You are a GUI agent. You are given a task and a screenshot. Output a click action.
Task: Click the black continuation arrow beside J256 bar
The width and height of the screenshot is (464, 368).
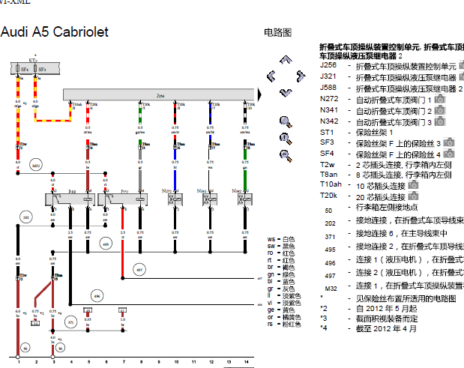(259, 95)
